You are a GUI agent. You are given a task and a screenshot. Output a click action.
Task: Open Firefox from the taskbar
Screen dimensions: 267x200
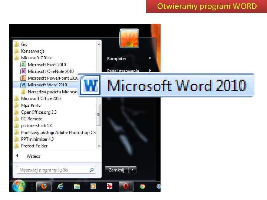[x=44, y=186]
